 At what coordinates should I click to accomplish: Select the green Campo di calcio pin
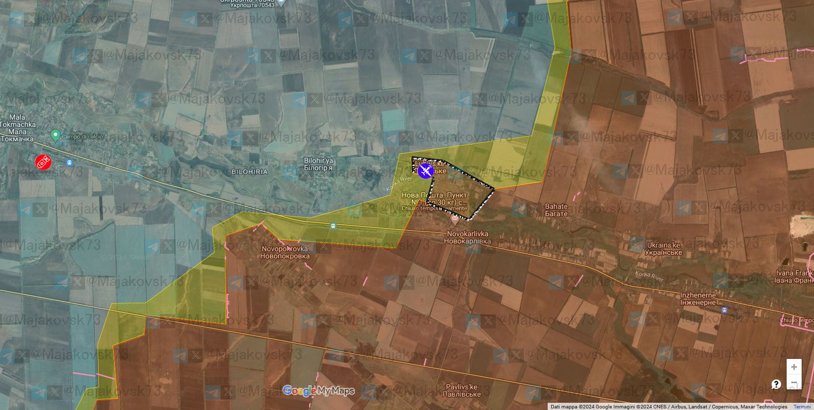[55, 136]
